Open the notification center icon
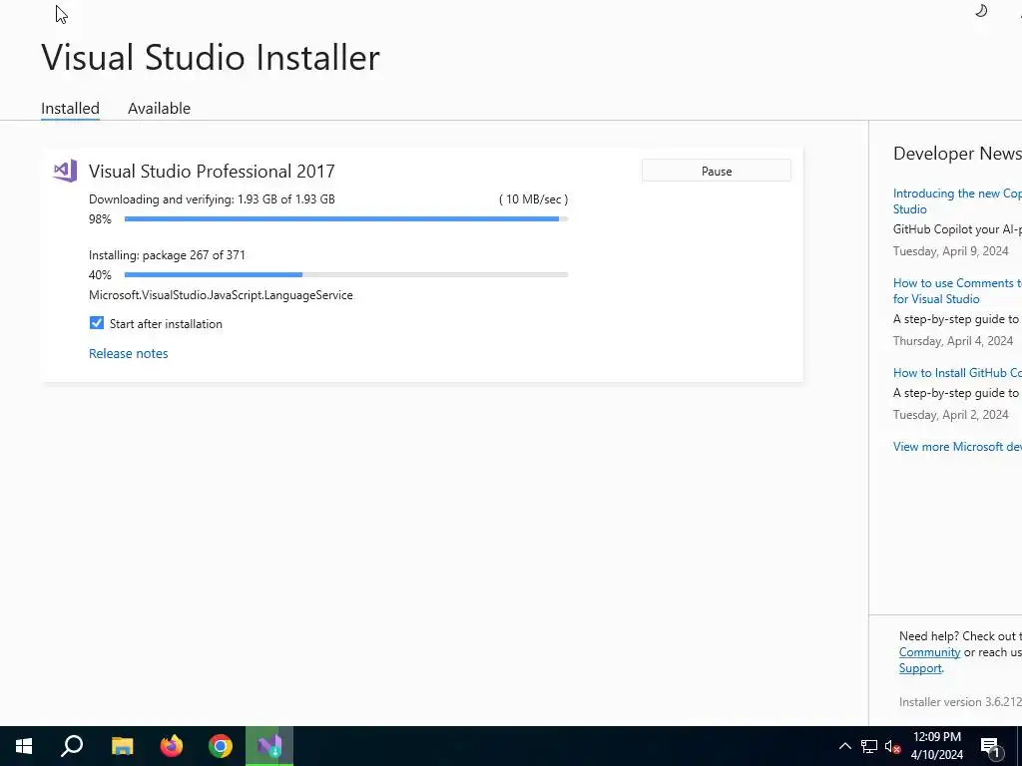This screenshot has width=1022, height=766. pos(991,746)
